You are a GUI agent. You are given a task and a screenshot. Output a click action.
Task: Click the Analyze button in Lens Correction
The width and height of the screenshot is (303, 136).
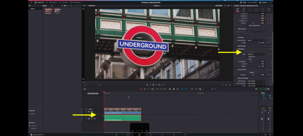252,72
